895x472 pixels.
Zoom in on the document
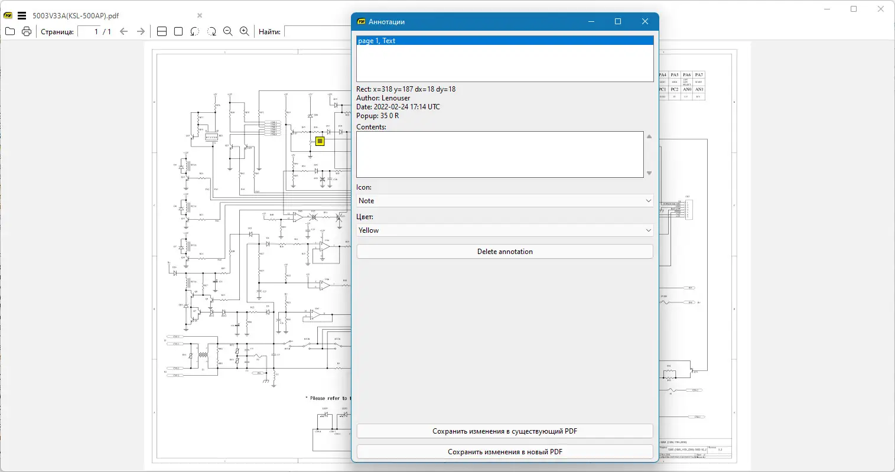tap(245, 31)
